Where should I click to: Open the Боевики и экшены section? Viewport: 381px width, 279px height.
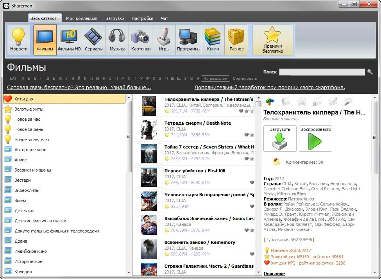coord(64,170)
